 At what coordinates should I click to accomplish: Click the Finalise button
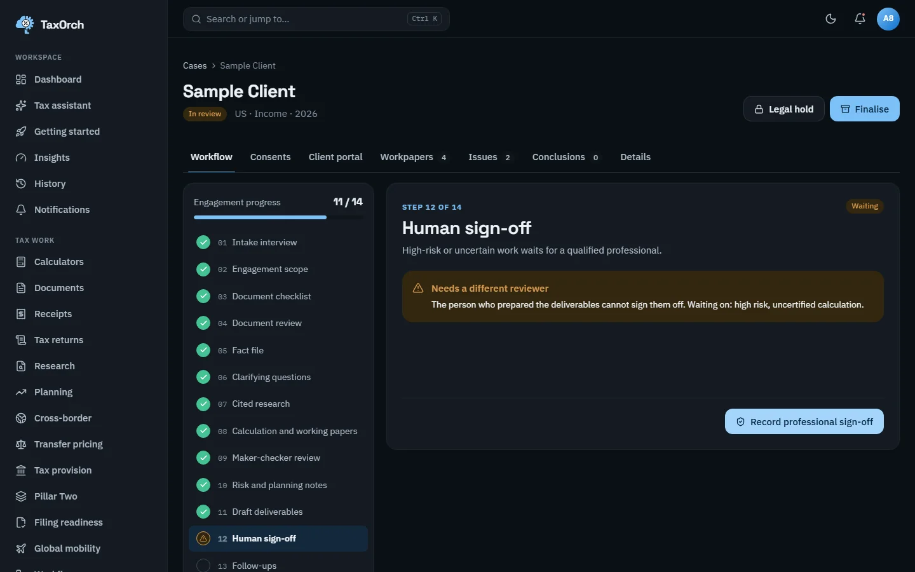(864, 109)
